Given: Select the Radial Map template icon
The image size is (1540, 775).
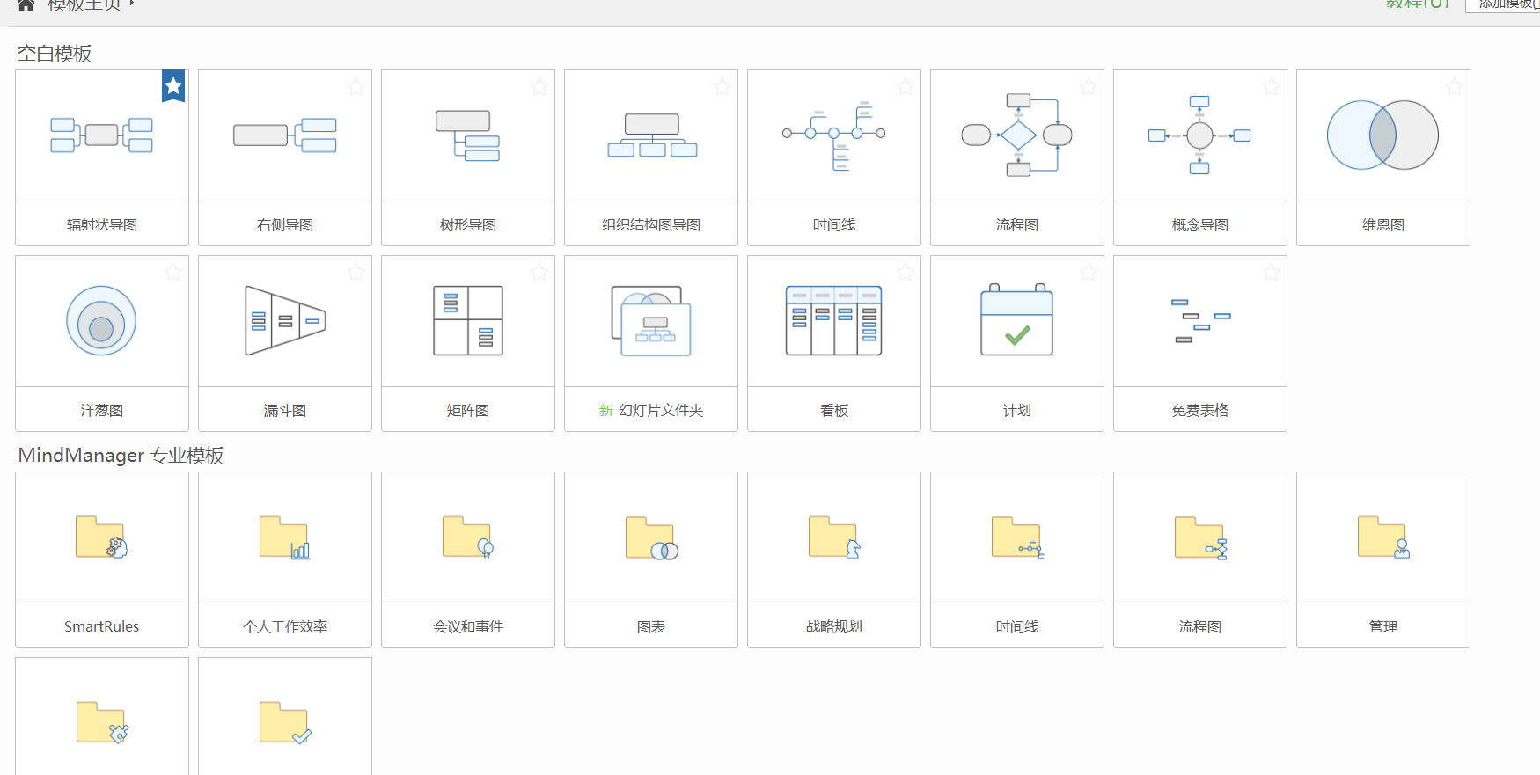Looking at the screenshot, I should (x=102, y=135).
